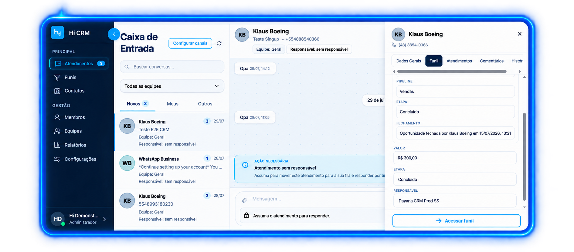574x252 pixels.
Task: Click the Configurar canais button
Action: coord(190,43)
